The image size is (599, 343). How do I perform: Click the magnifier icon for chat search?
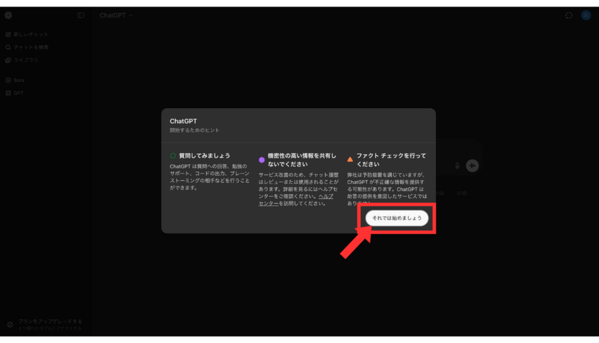click(8, 47)
